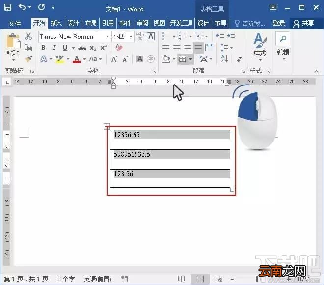Viewport: 324px width, 285px height.
Task: Shrink font size with smaller A
Action: click(125, 59)
